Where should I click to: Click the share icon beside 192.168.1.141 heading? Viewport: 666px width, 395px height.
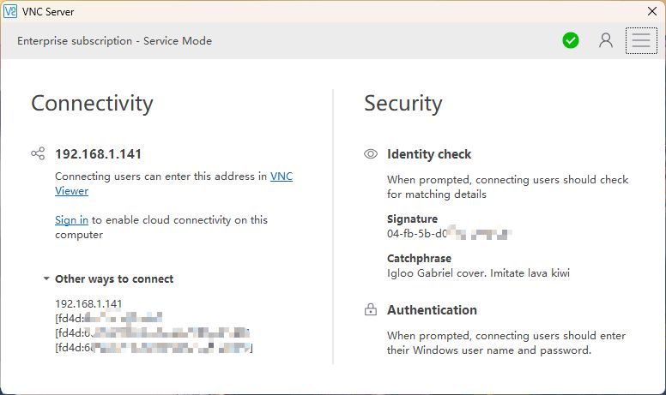click(x=38, y=153)
